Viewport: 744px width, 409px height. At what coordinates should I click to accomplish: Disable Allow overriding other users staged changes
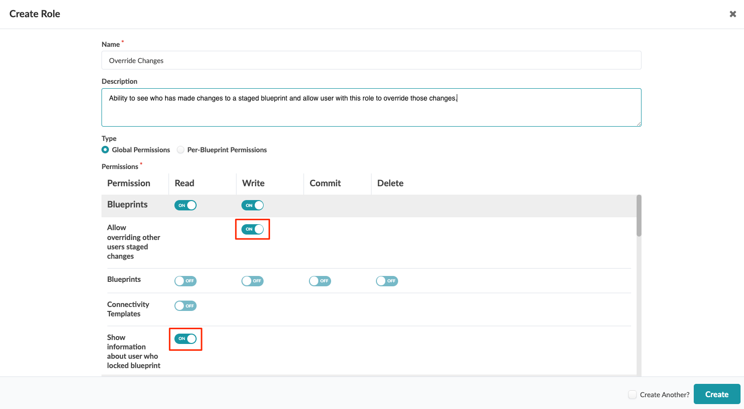click(x=252, y=229)
